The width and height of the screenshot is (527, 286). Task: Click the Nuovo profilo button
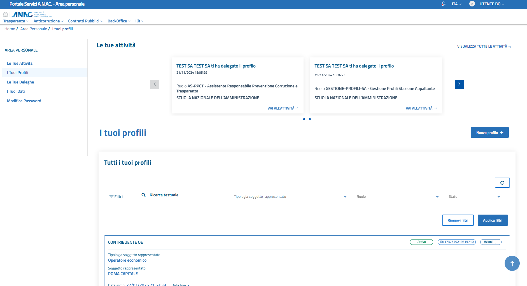pyautogui.click(x=489, y=132)
